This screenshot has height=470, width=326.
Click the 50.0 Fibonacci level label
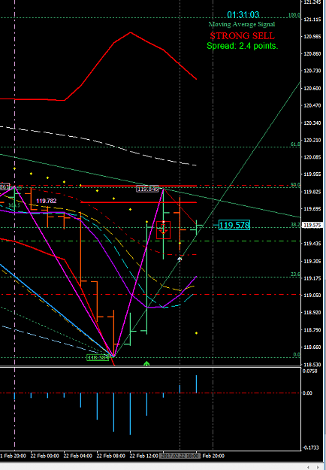[x=295, y=185]
